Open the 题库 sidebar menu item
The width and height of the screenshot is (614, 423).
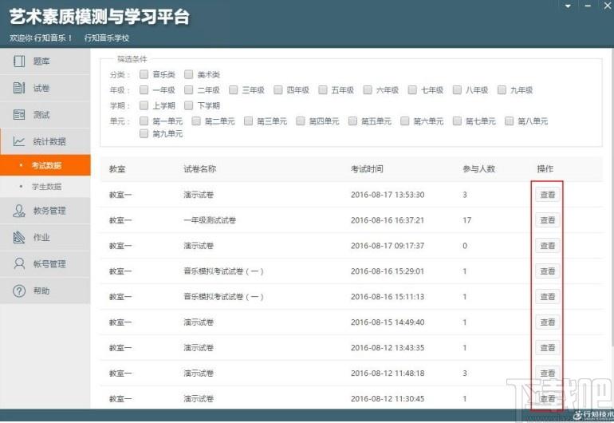click(45, 61)
